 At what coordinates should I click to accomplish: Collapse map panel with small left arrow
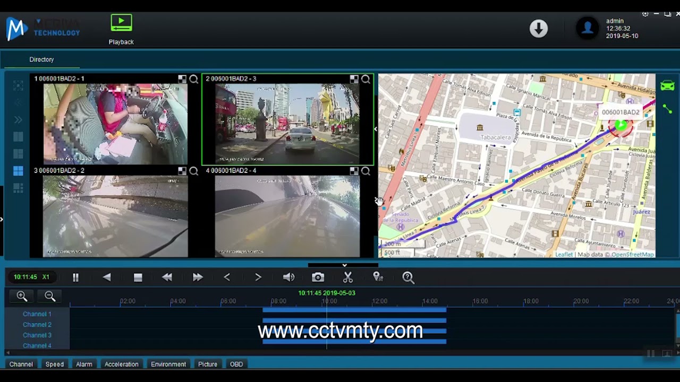(376, 129)
